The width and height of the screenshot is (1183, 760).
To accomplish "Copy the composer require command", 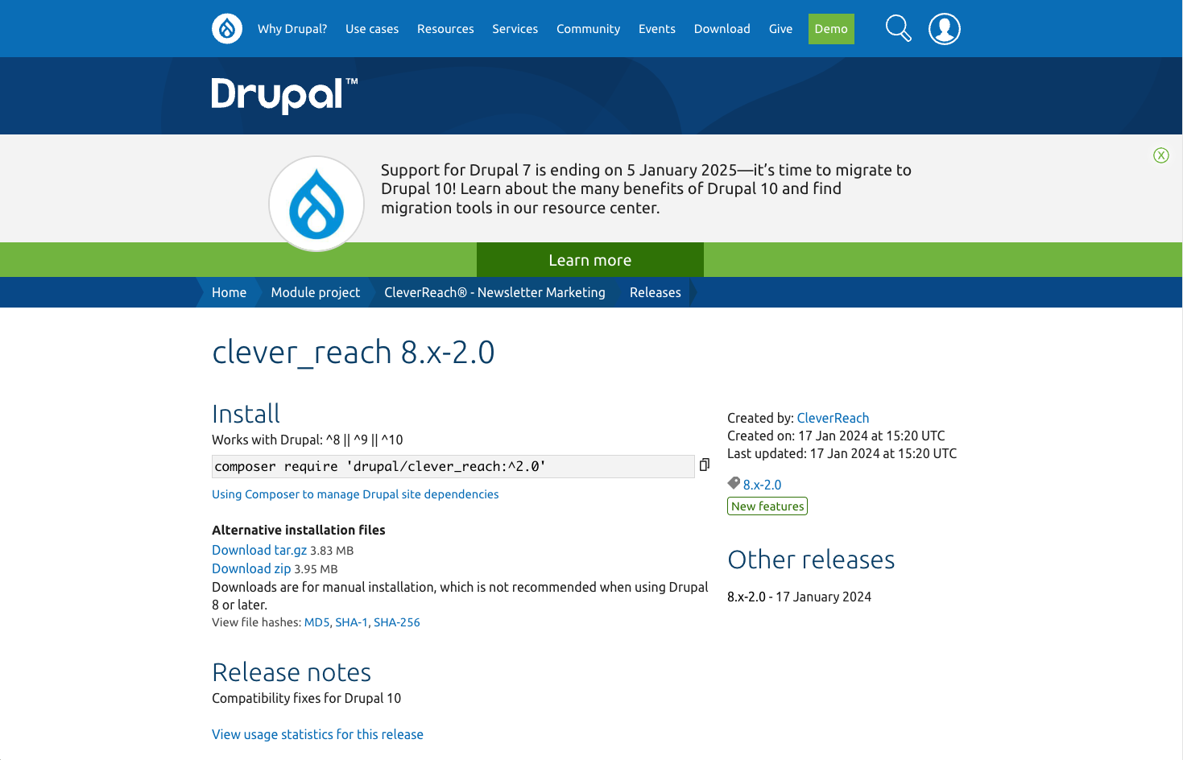I will [704, 465].
